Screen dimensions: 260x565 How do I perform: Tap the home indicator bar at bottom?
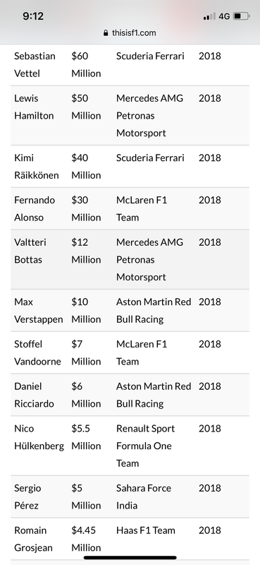click(130, 557)
